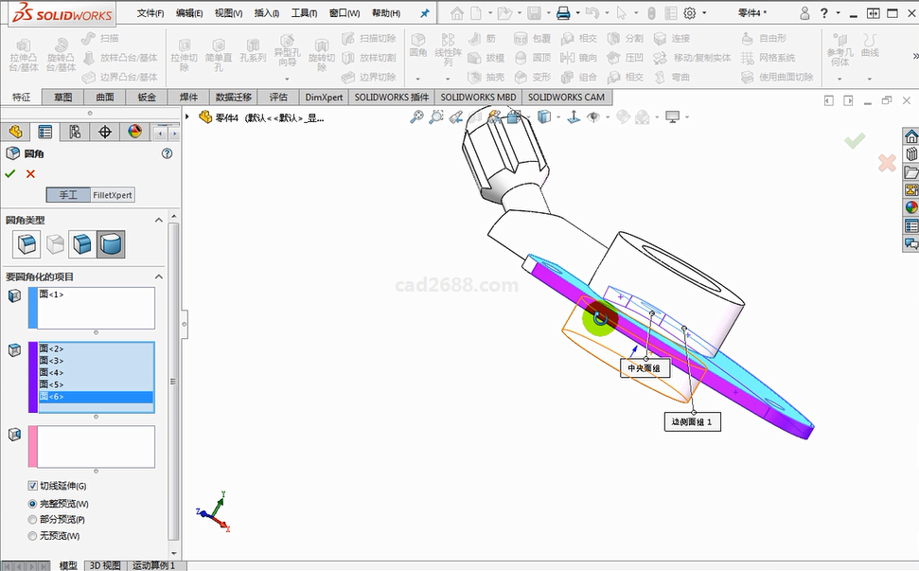This screenshot has height=571, width=919.
Task: Collapse the 要圆角化的项目 section
Action: (158, 277)
